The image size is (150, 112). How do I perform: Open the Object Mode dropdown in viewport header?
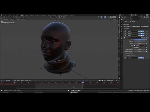click(x=8, y=17)
